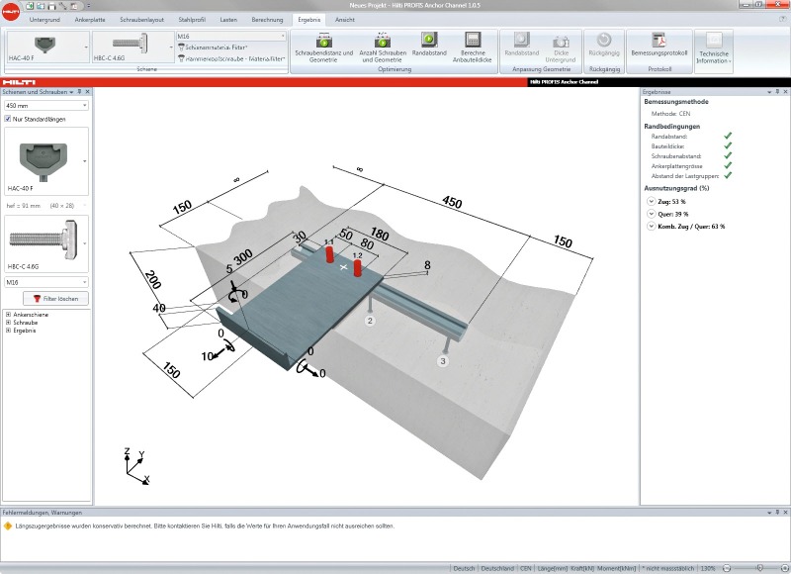Close the Ergebnisse panel
The width and height of the screenshot is (791, 574).
tap(785, 92)
